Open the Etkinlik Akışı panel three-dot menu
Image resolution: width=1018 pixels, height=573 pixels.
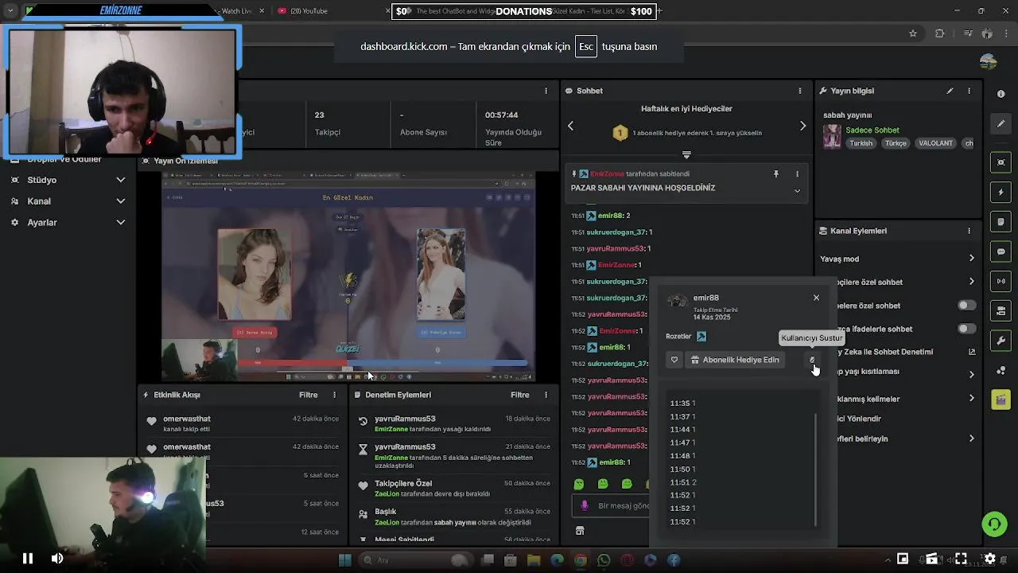pos(334,395)
